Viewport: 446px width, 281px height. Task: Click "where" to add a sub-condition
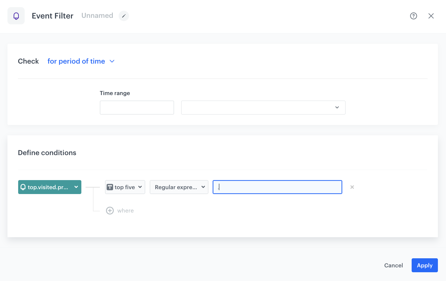coord(126,210)
